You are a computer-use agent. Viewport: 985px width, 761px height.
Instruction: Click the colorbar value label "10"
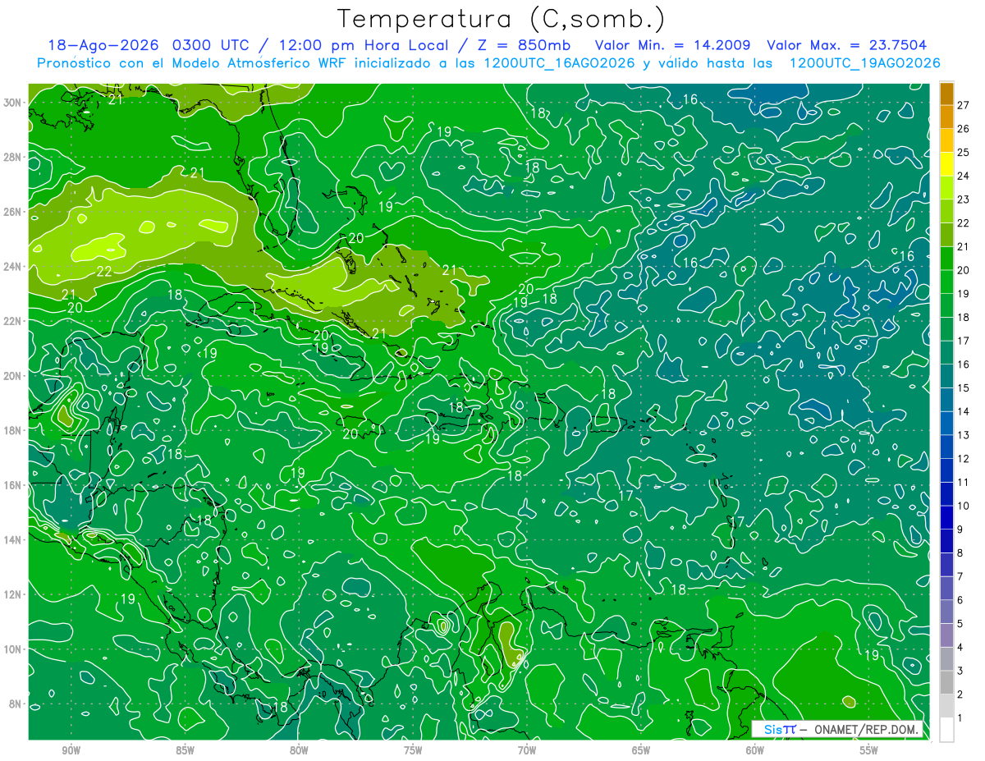click(963, 506)
